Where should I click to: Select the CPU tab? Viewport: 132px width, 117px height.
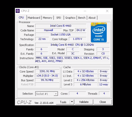tap(21, 18)
